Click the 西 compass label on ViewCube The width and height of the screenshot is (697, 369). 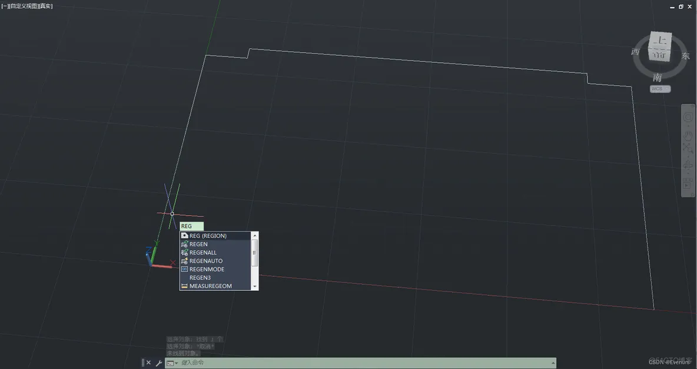pyautogui.click(x=636, y=52)
